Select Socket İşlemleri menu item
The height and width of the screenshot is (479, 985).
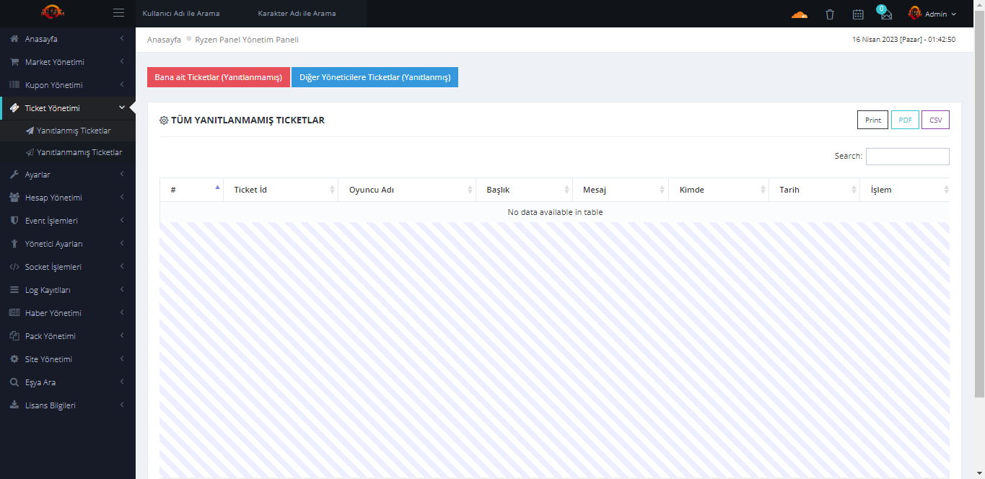(68, 266)
